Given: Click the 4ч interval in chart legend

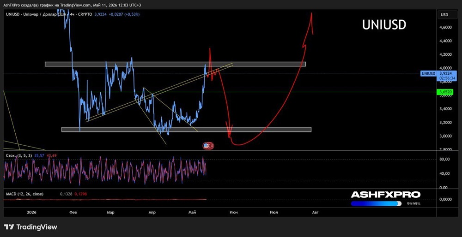Looking at the screenshot, I should point(72,14).
